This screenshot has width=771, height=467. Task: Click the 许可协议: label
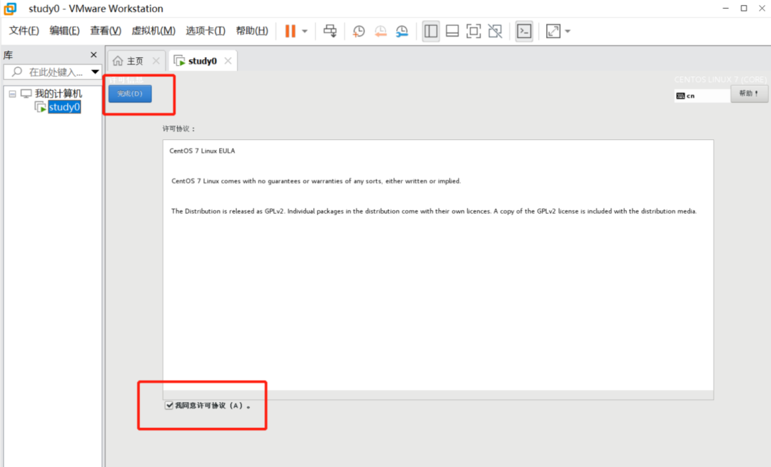tap(179, 129)
